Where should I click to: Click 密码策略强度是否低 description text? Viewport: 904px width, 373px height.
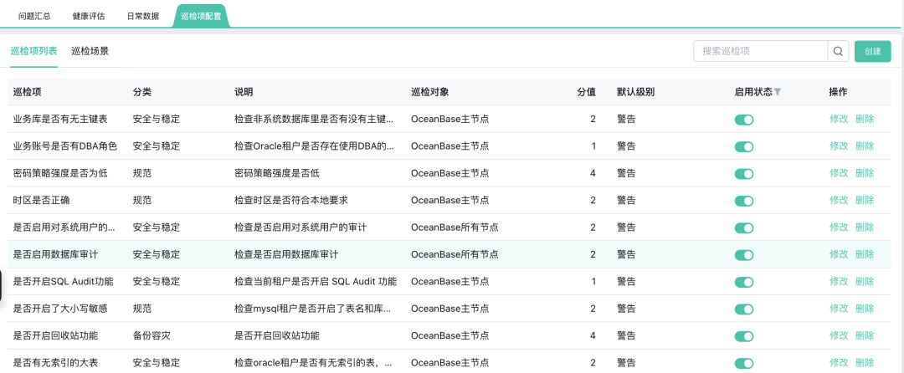[277, 173]
